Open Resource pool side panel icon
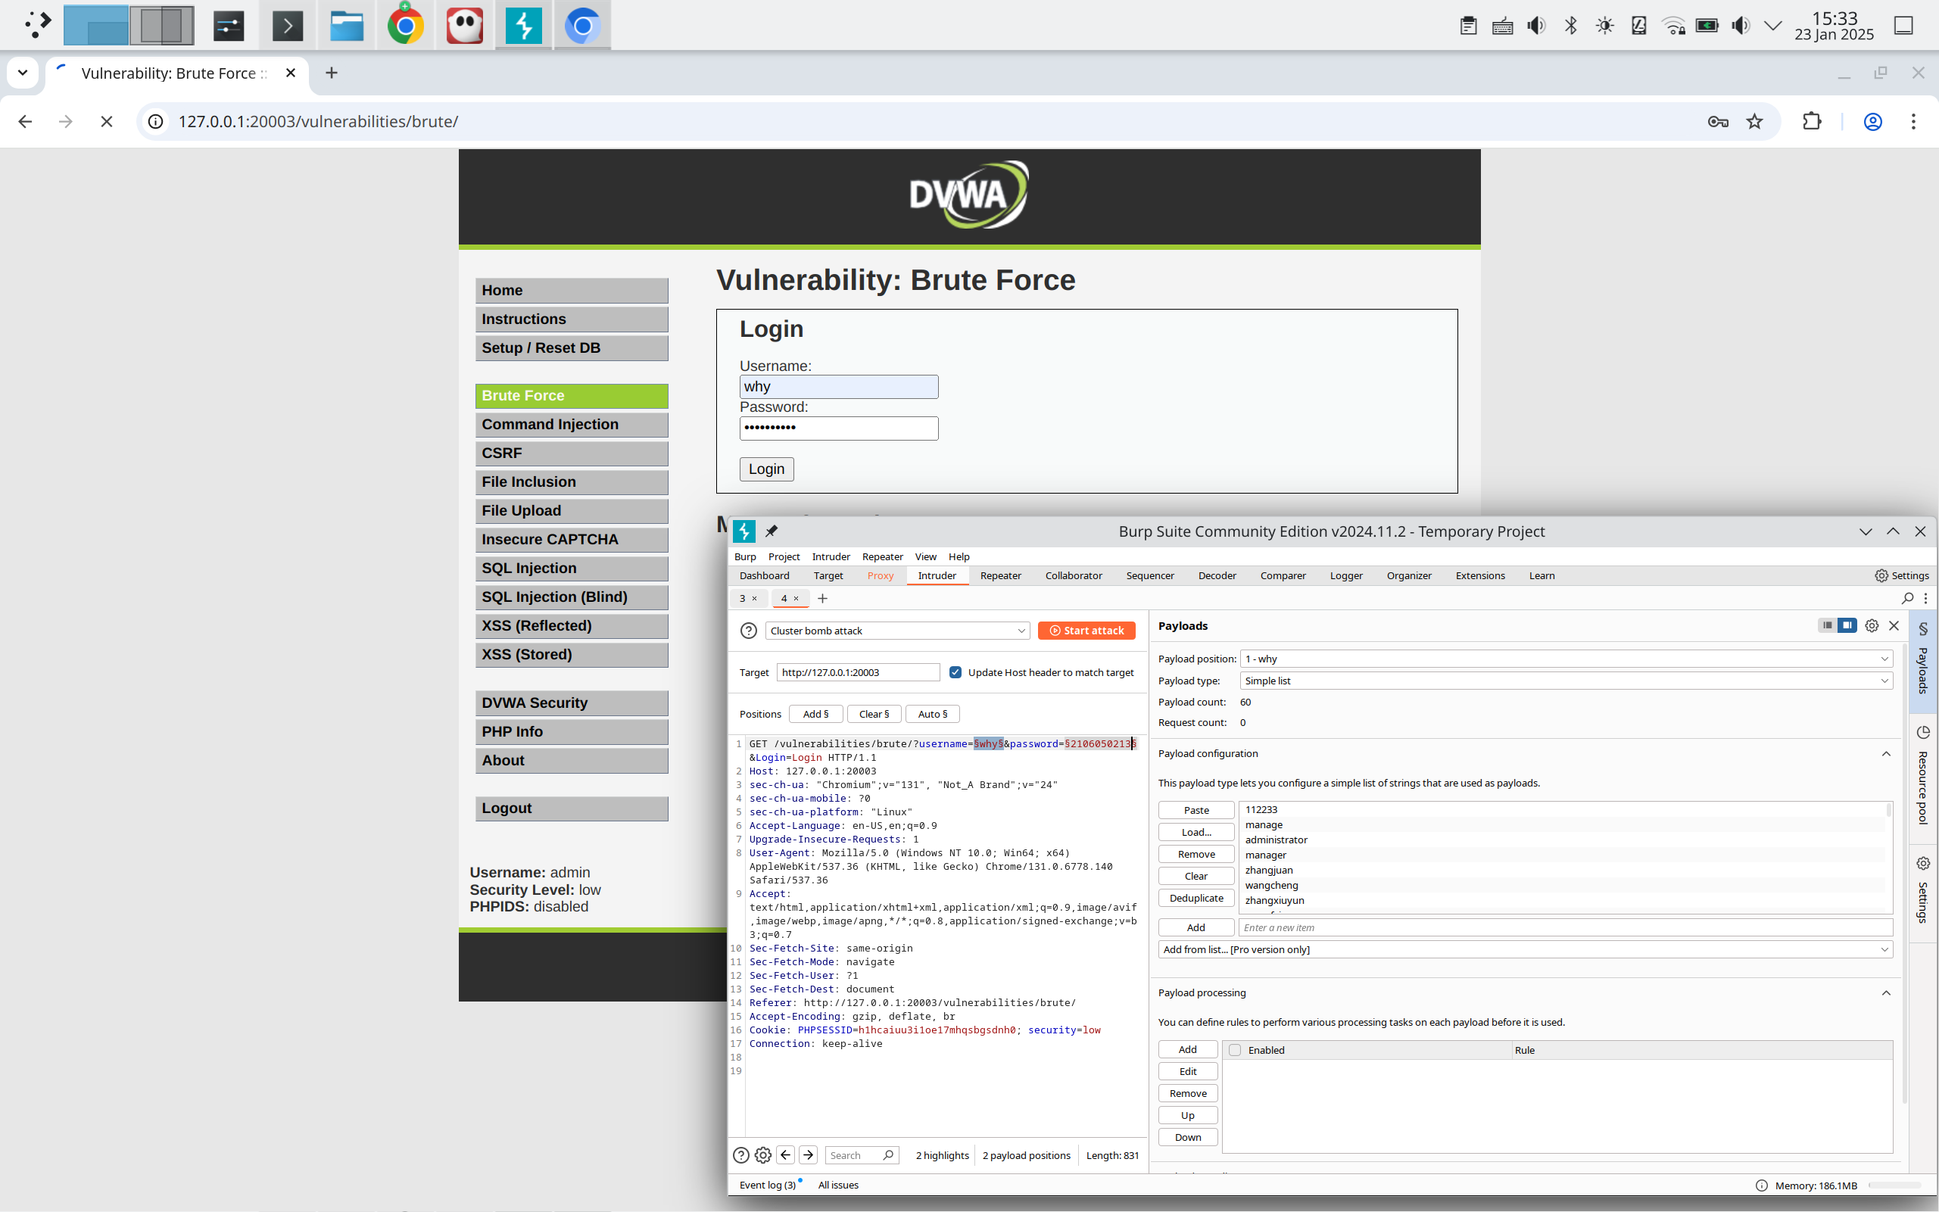This screenshot has height=1212, width=1939. point(1923,733)
